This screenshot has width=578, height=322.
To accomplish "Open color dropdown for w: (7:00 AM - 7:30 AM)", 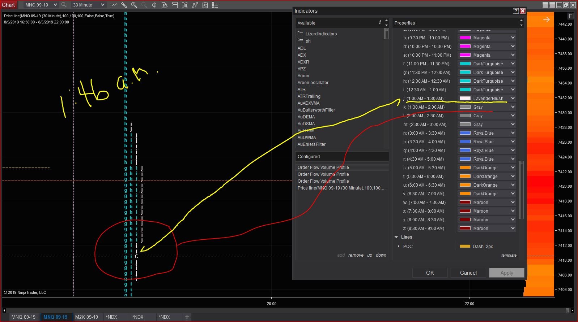I will [487, 203].
